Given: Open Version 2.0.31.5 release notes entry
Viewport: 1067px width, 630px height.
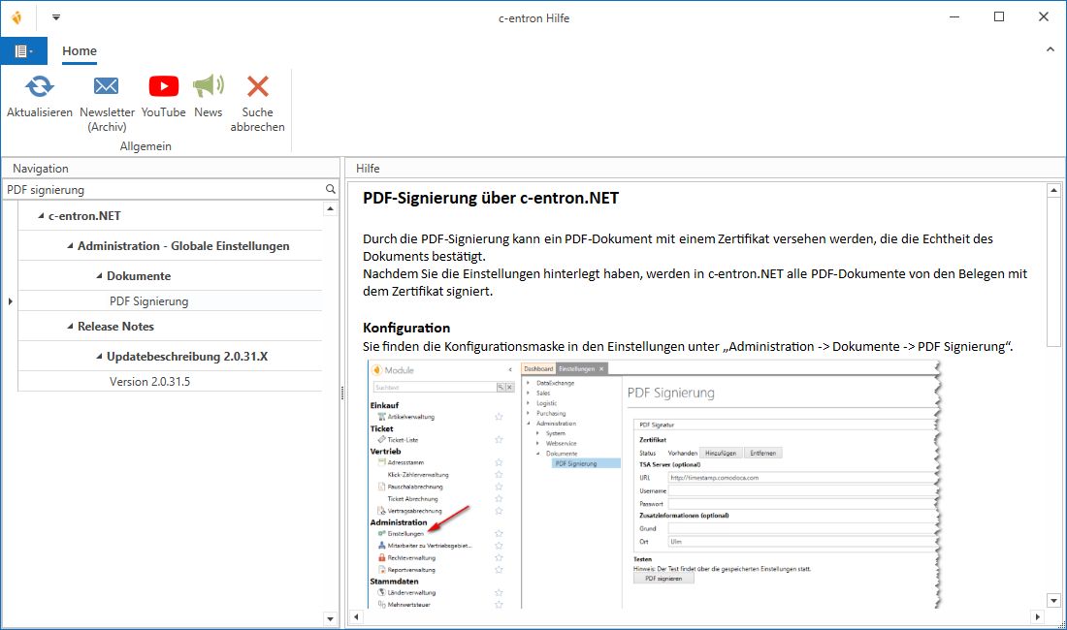Looking at the screenshot, I should 149,382.
